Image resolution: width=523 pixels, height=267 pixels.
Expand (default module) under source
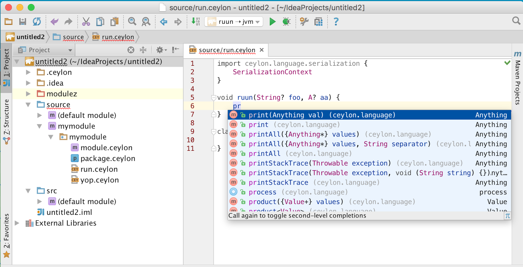pos(39,116)
